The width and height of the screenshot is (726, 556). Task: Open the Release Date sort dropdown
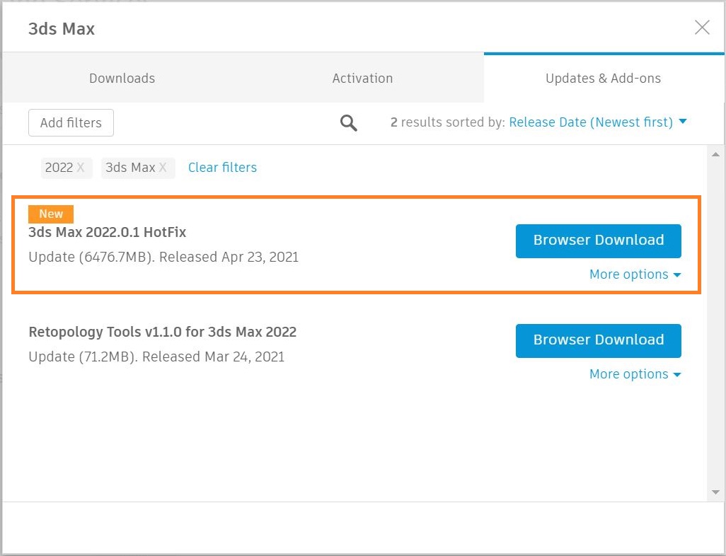pos(591,122)
